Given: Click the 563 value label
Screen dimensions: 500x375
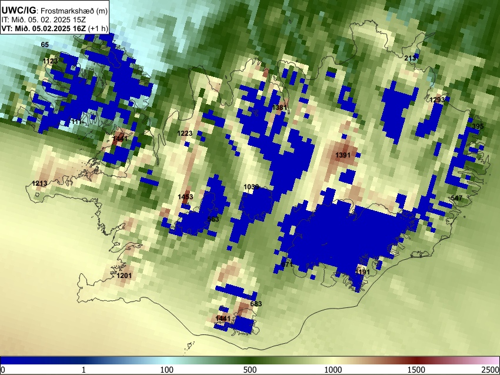Looking at the screenshot, I should [213, 219].
